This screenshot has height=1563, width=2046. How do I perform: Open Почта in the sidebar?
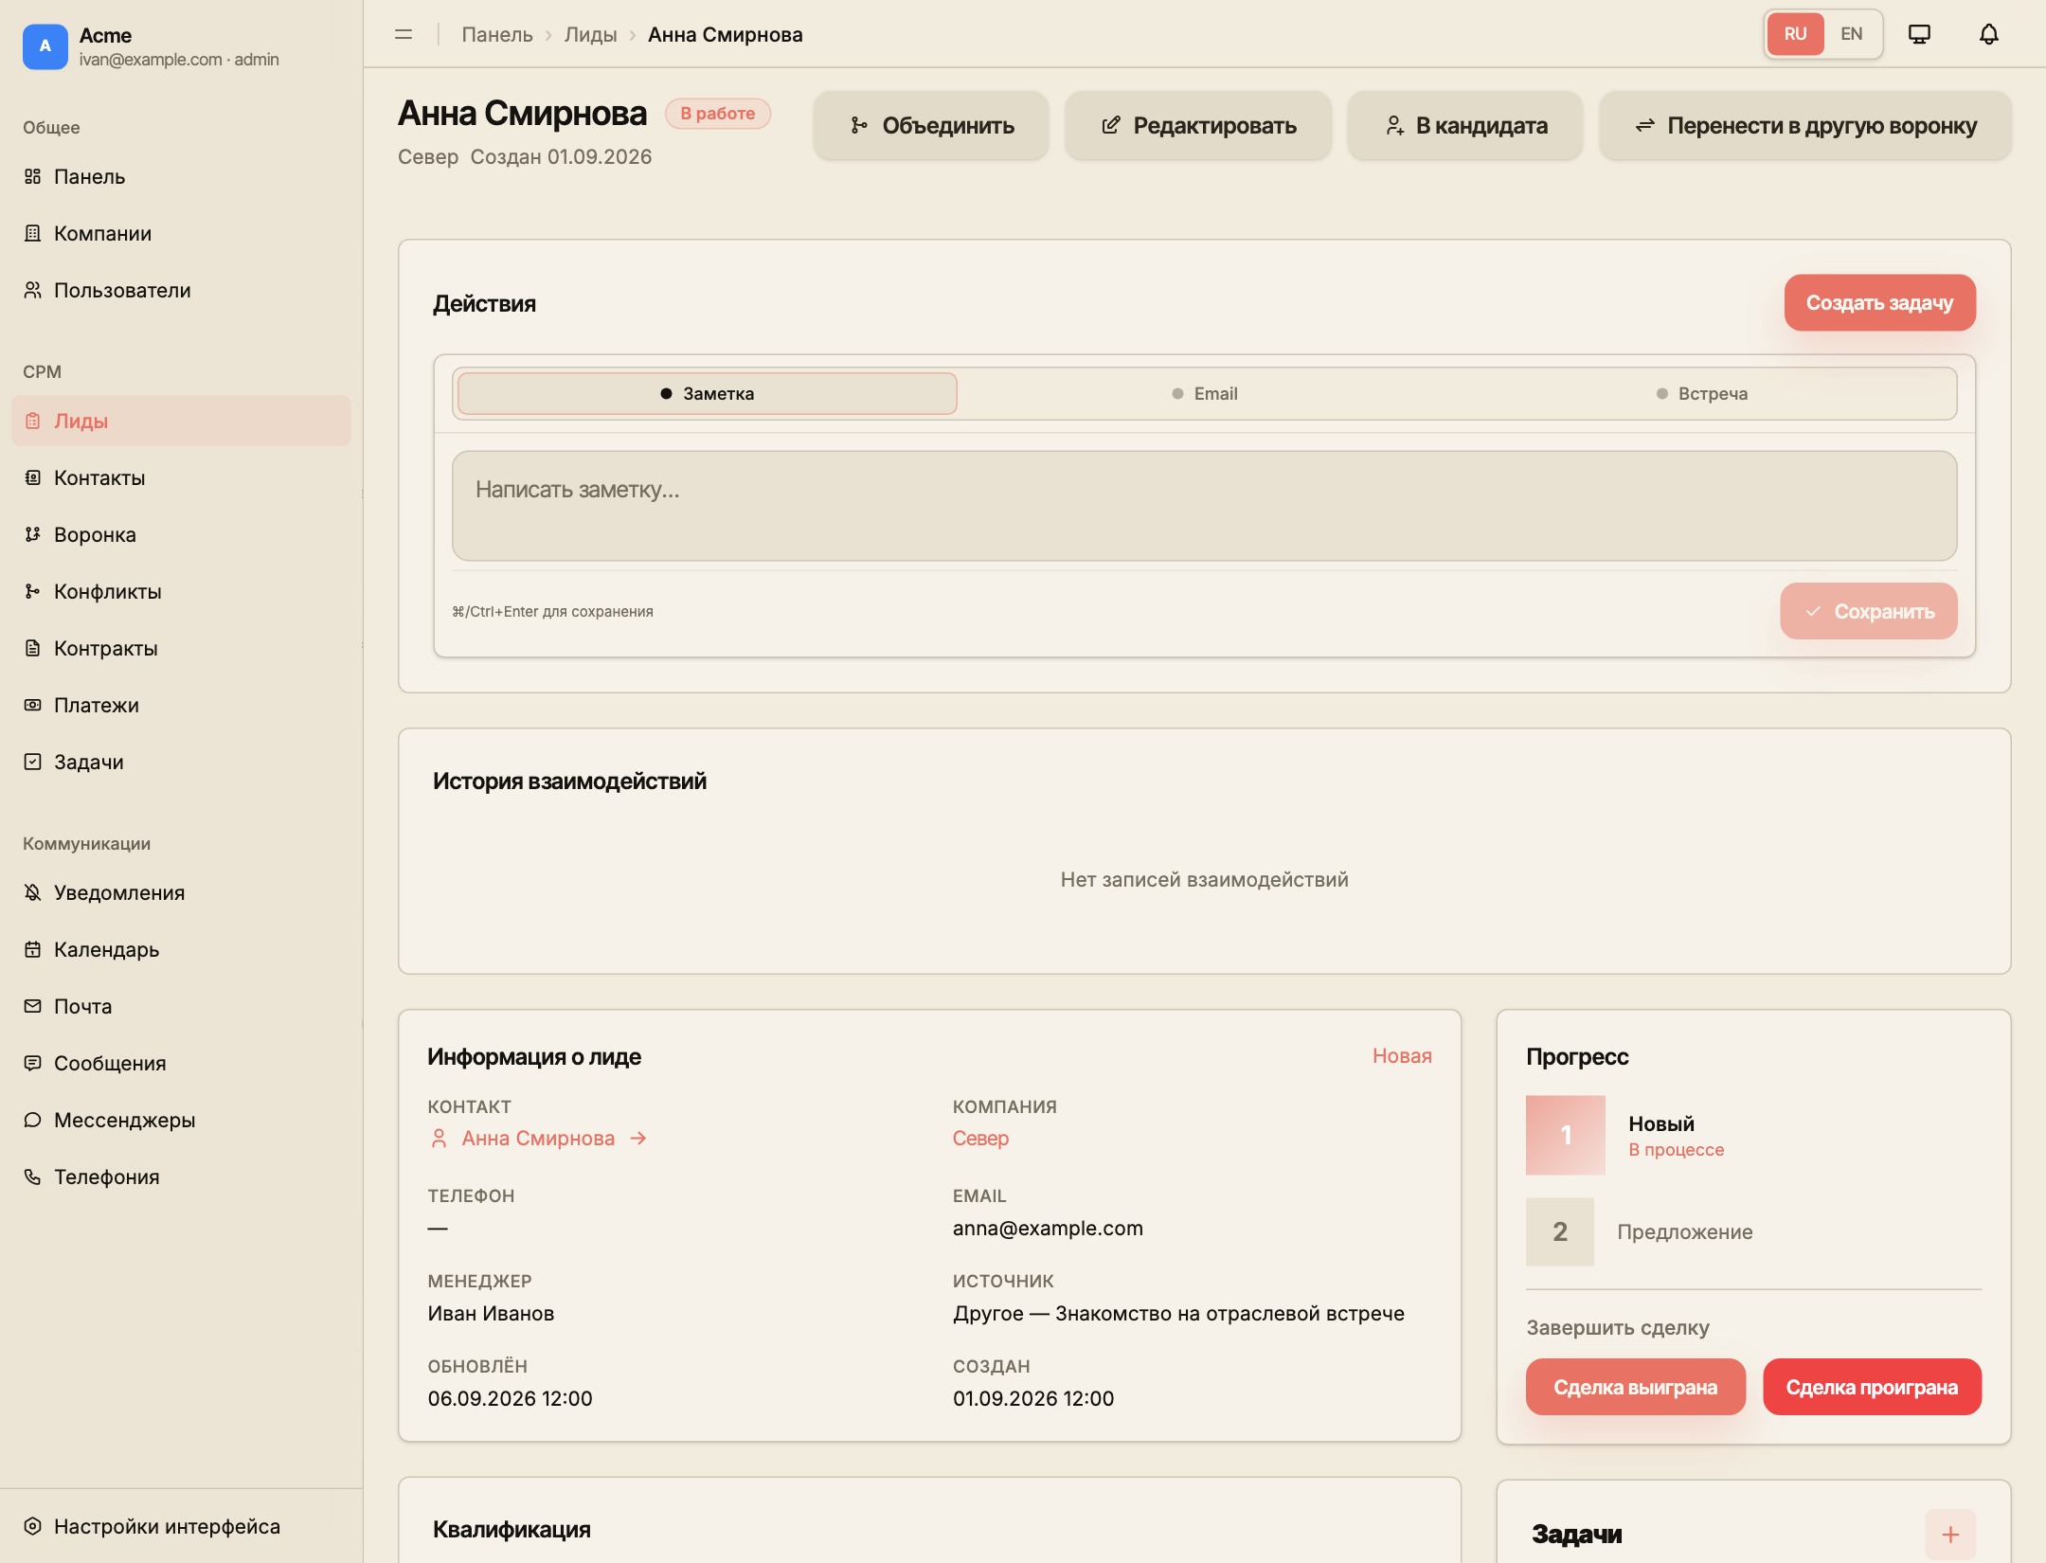(x=181, y=1006)
